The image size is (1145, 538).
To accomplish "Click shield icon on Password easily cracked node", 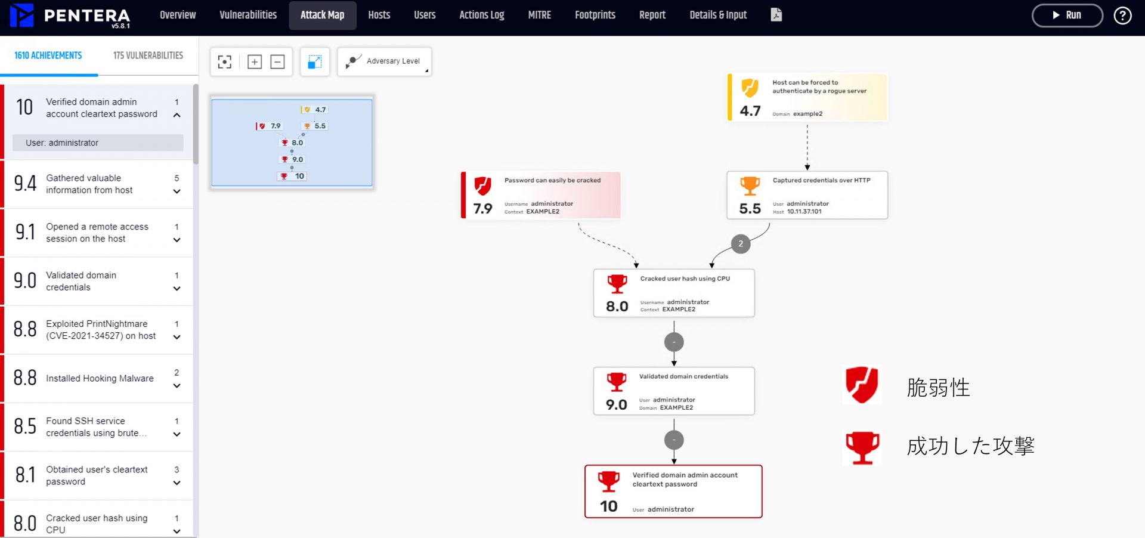I will coord(482,186).
